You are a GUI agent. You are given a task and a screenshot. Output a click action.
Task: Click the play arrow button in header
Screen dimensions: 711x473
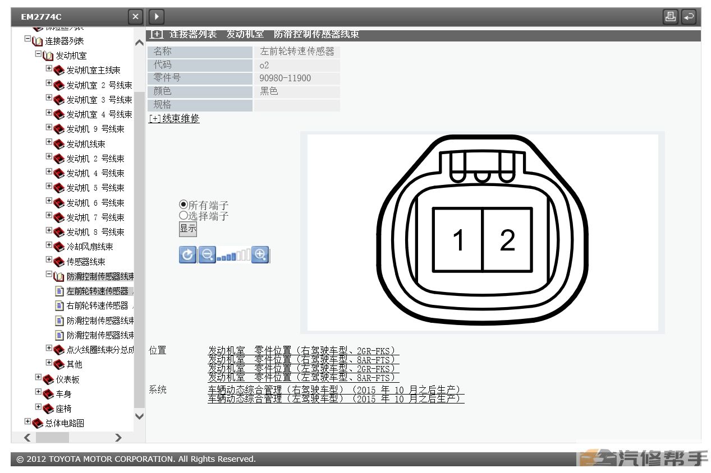[157, 17]
